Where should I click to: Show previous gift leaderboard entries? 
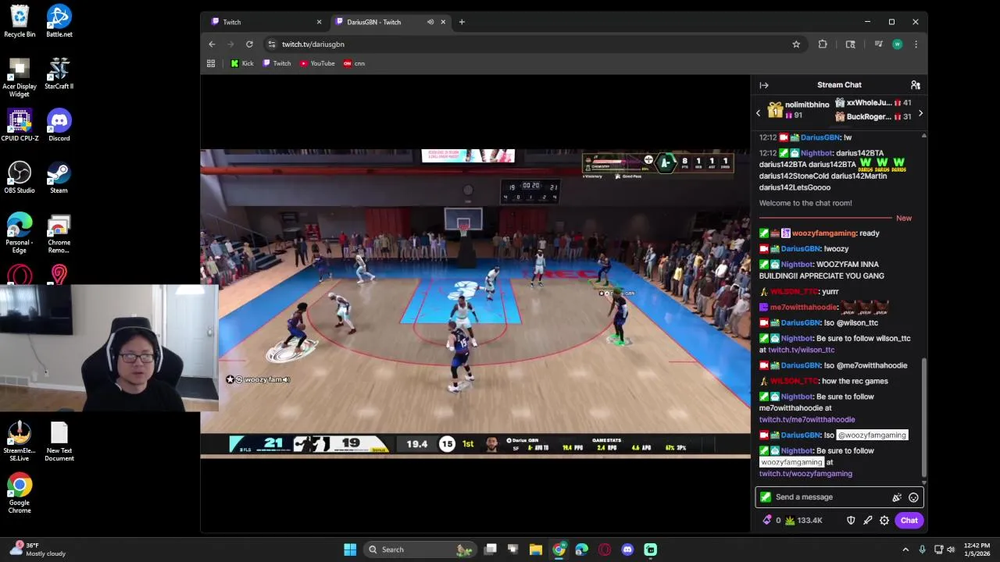(x=758, y=113)
